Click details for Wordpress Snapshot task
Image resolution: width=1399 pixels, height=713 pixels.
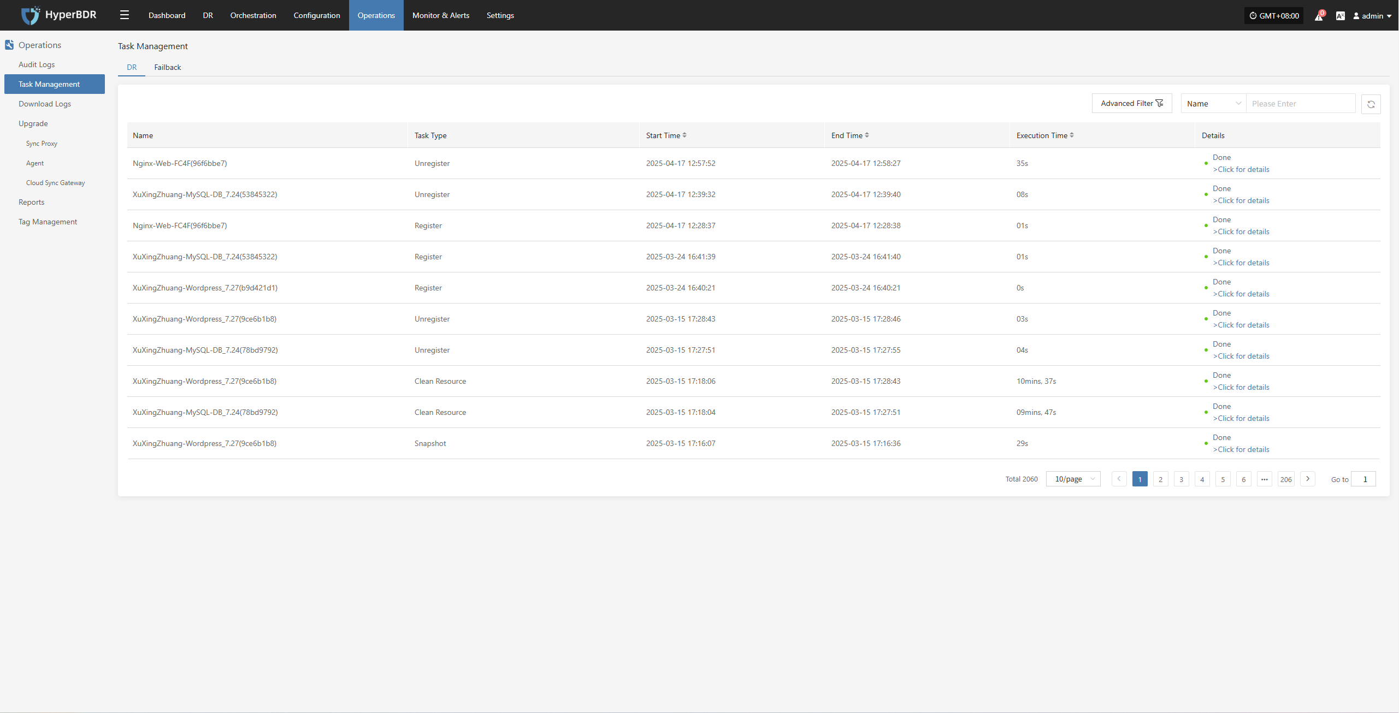click(1241, 449)
